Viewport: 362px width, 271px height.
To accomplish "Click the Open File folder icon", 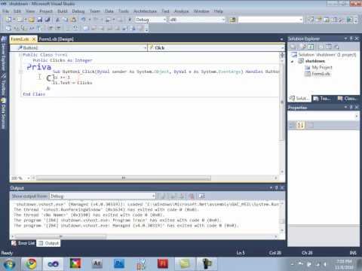I will coord(32,20).
